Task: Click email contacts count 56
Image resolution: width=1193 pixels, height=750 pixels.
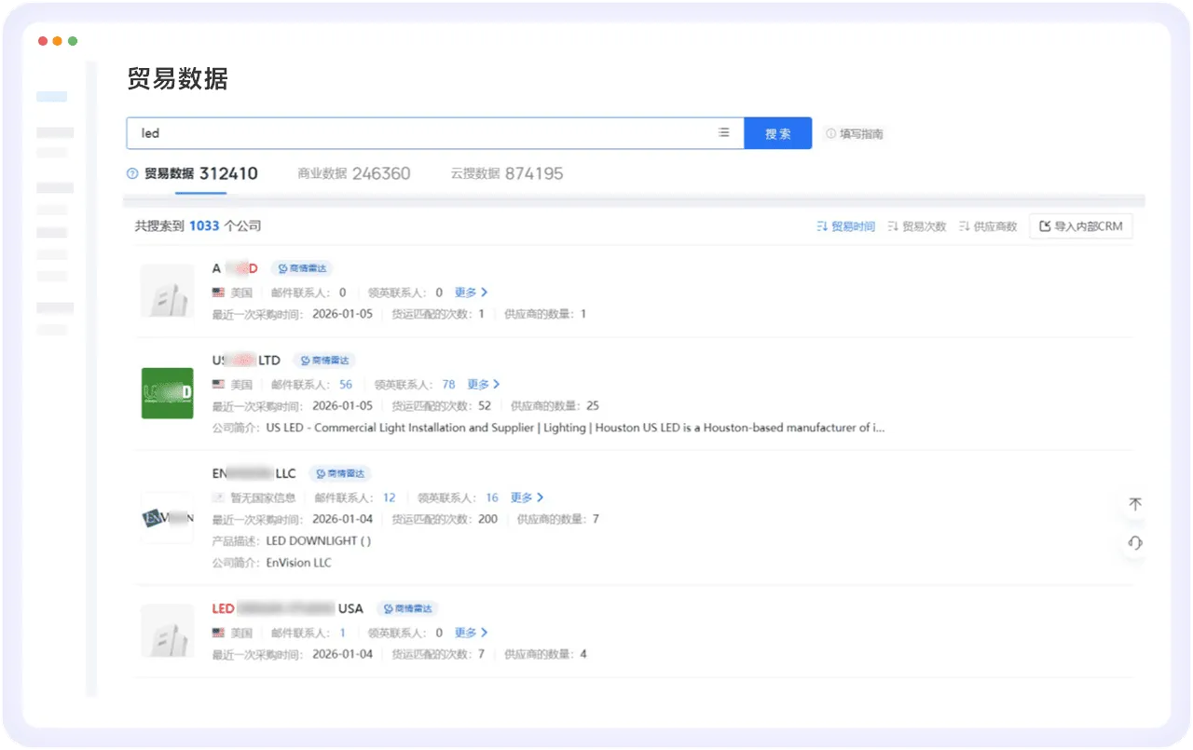Action: pos(346,384)
